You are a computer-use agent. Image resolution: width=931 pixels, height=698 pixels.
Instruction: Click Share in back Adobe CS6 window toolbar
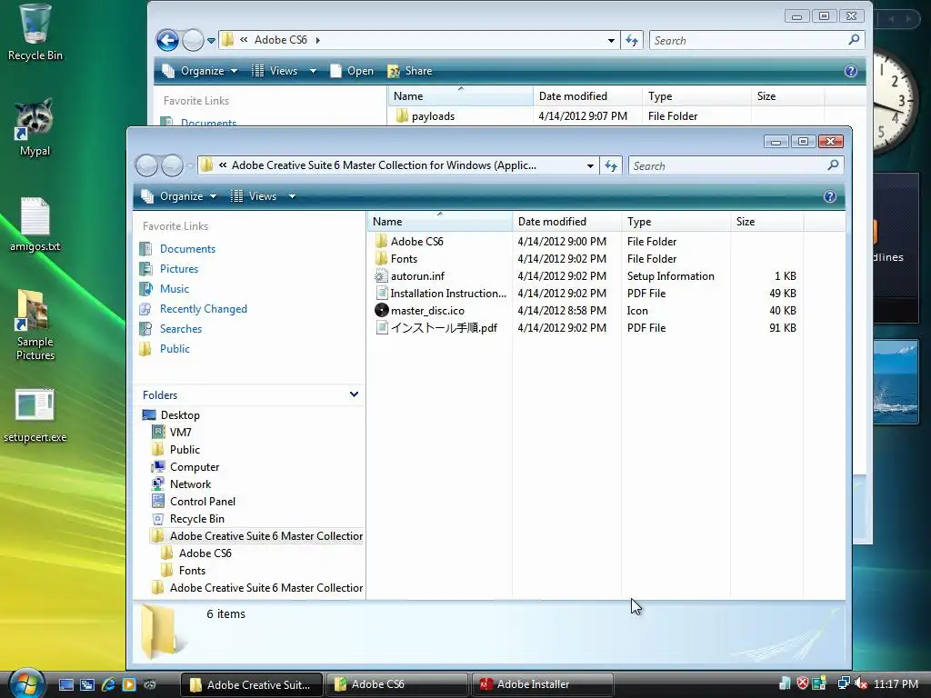(410, 71)
